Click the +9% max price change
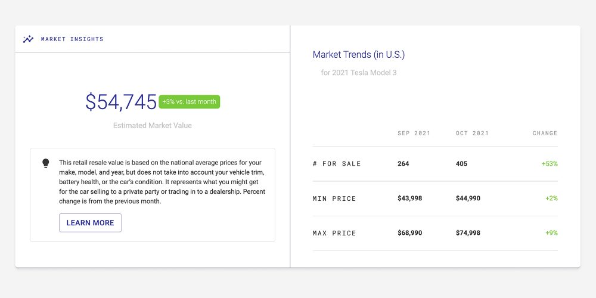The image size is (596, 298). coord(551,233)
